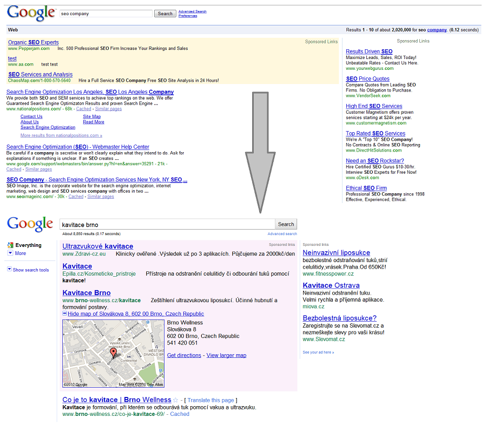Screen dimensions: 487x424
Task: Open Kavitace Ostrava ad
Action: tap(331, 285)
